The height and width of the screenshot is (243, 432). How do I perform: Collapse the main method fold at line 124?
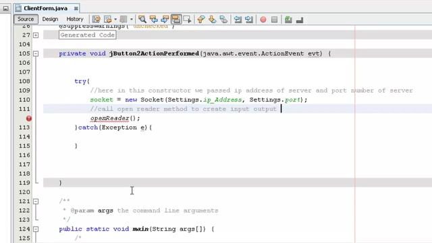click(36, 229)
